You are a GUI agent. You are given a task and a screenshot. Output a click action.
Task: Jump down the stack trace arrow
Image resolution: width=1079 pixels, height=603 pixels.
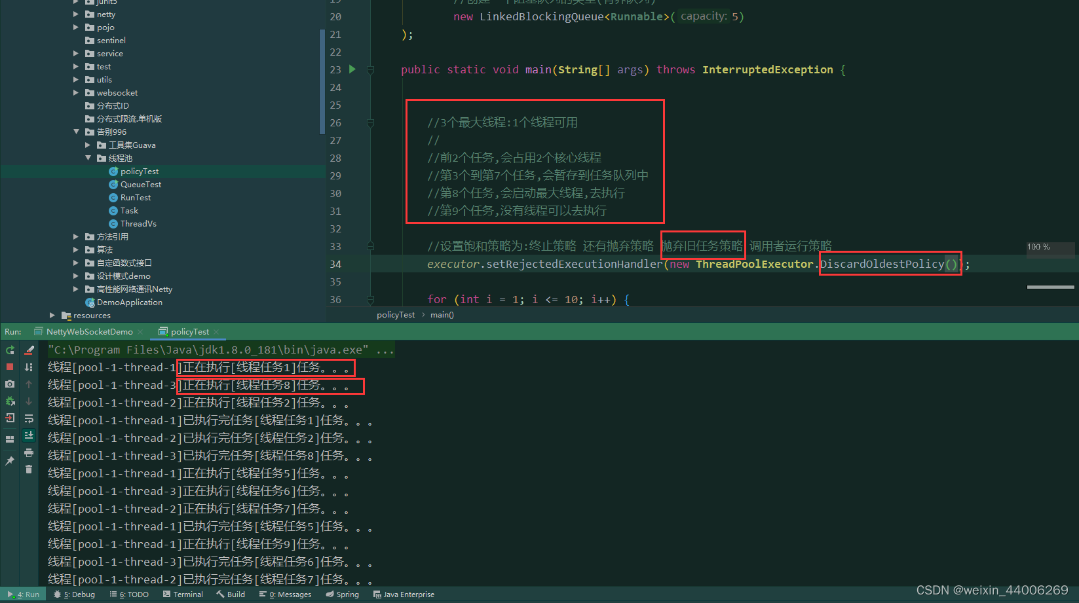click(x=29, y=401)
